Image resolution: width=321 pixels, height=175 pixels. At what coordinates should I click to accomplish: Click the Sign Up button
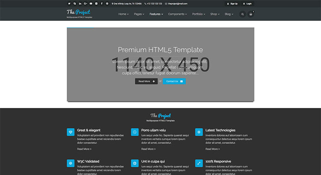(x=232, y=3)
